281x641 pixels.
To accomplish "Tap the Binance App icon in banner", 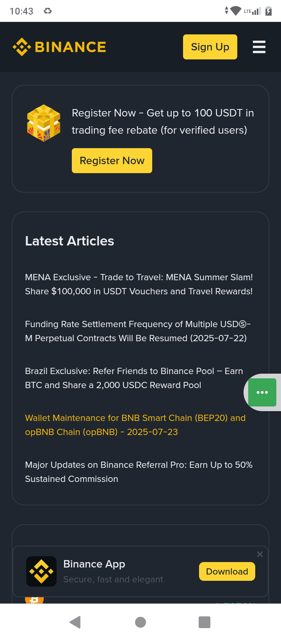I will (41, 571).
